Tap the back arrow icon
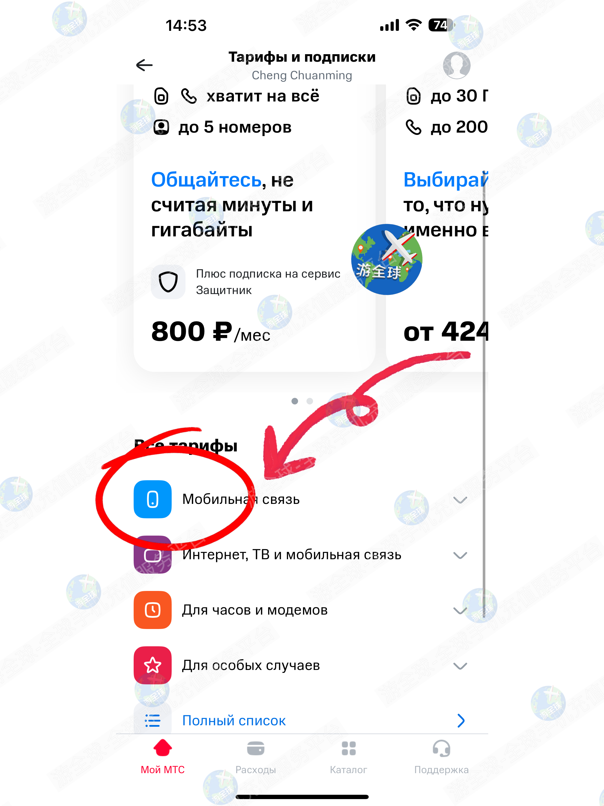The image size is (604, 806). pyautogui.click(x=144, y=65)
